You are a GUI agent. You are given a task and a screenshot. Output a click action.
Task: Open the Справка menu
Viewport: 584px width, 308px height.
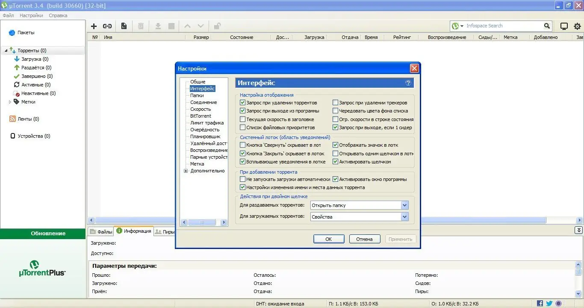pos(58,15)
